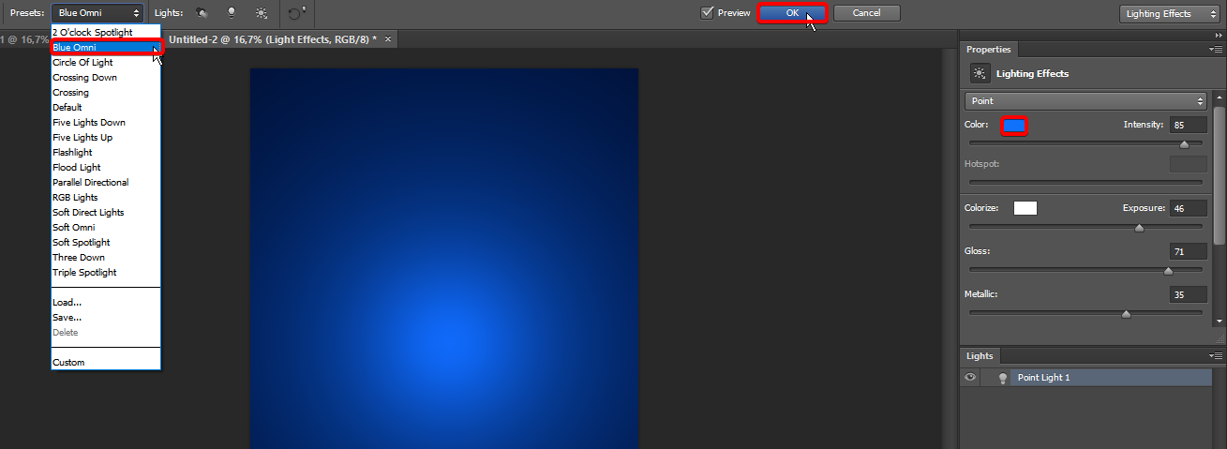The height and width of the screenshot is (449, 1227).
Task: Close the Untitled-2 document tab
Action: click(388, 39)
